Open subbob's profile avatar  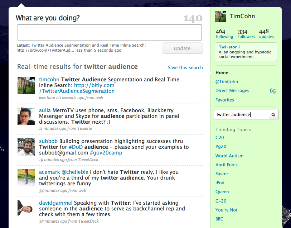pyautogui.click(x=26, y=147)
